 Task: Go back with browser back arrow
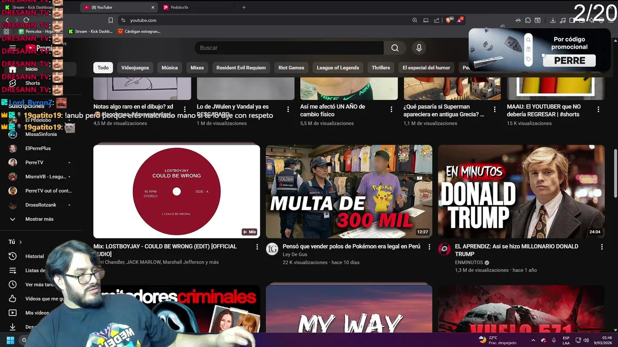point(7,20)
